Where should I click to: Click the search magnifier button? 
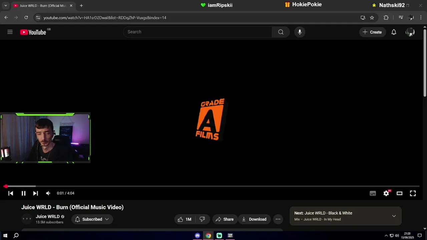pyautogui.click(x=281, y=32)
